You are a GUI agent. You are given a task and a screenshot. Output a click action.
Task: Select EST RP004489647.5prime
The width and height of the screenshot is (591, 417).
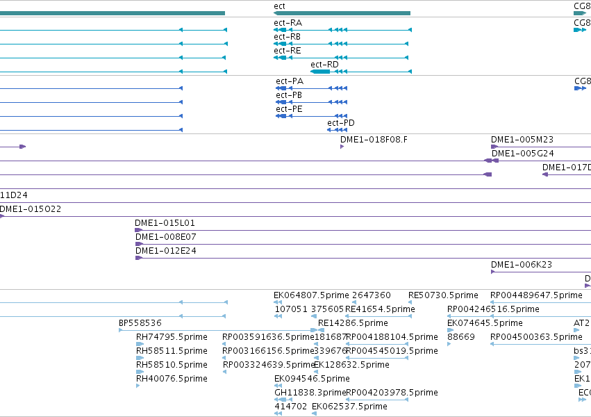click(x=536, y=295)
